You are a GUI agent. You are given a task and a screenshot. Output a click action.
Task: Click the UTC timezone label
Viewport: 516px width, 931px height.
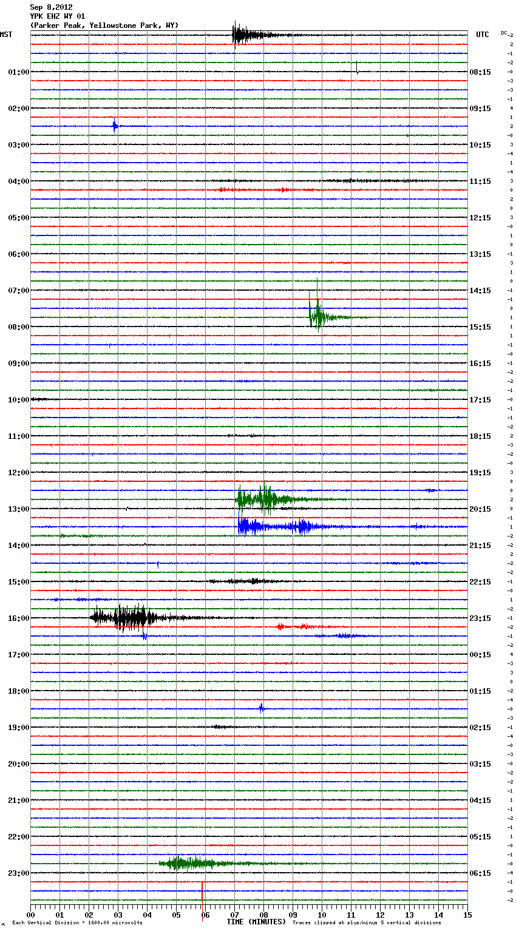pyautogui.click(x=482, y=35)
